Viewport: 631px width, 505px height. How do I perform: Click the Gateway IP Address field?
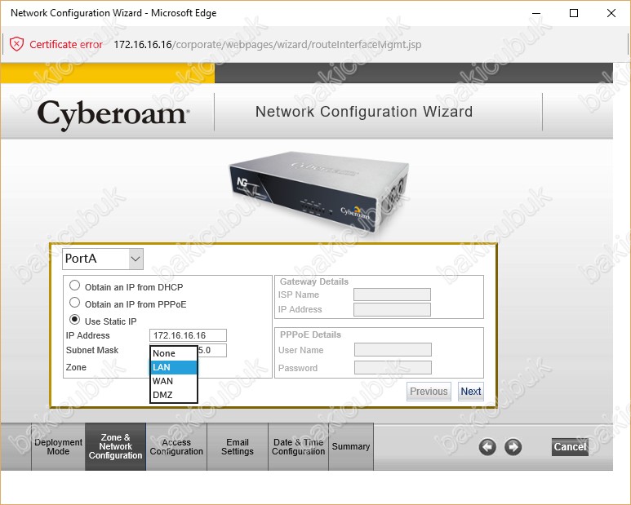click(392, 309)
